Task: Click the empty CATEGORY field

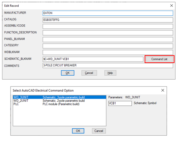Action: tap(108, 46)
